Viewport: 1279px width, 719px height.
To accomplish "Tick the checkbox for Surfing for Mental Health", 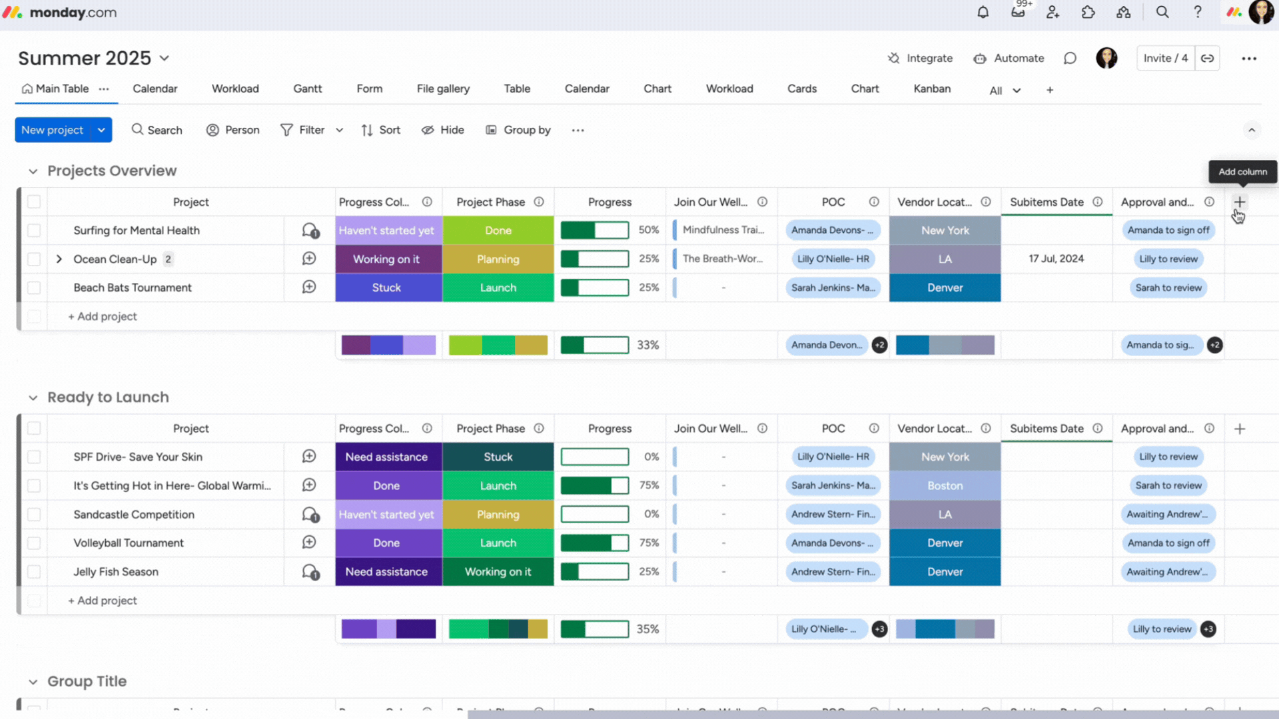I will click(34, 230).
